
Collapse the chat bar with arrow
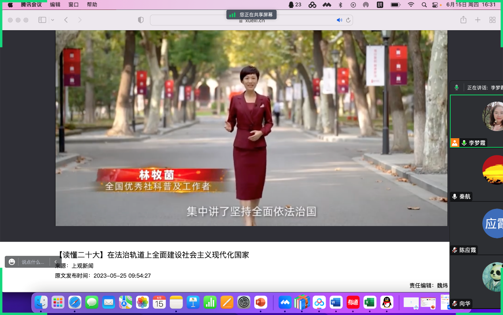56,262
